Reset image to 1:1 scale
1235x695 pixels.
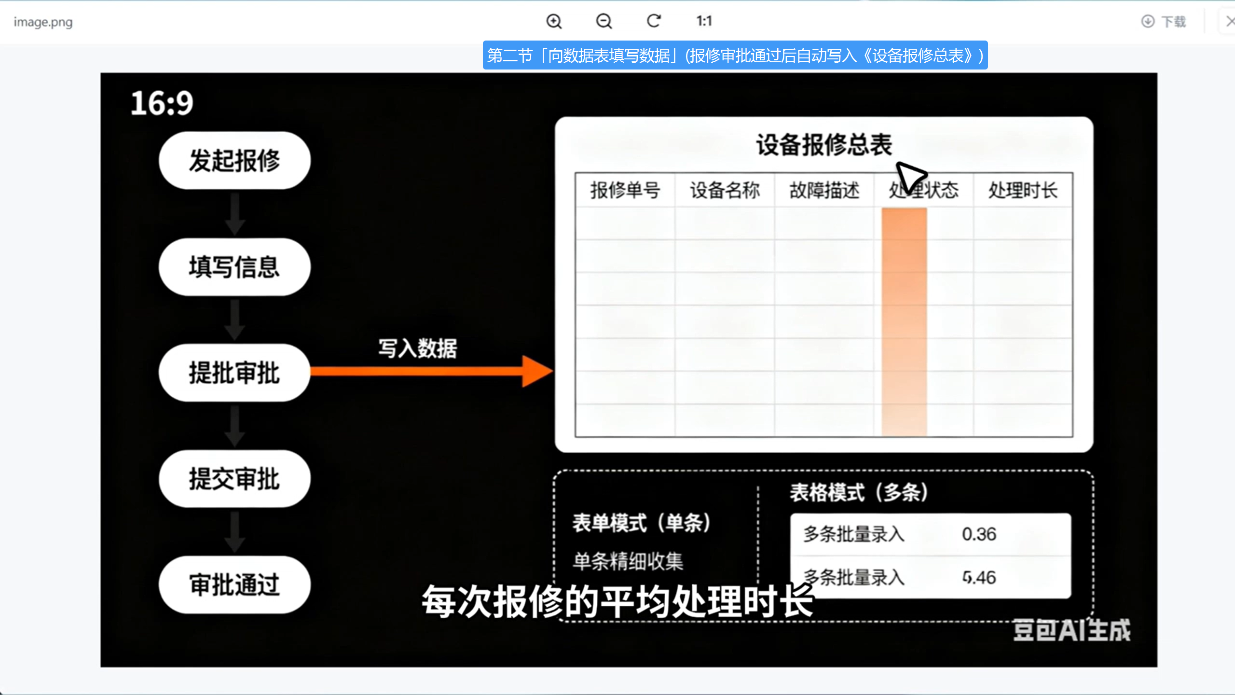[704, 21]
